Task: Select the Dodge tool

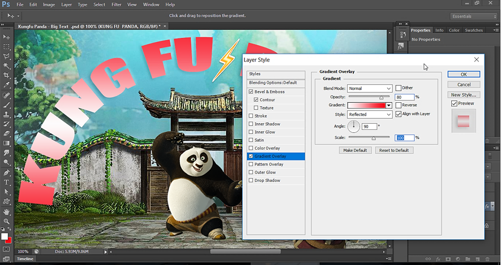Action: 6,162
